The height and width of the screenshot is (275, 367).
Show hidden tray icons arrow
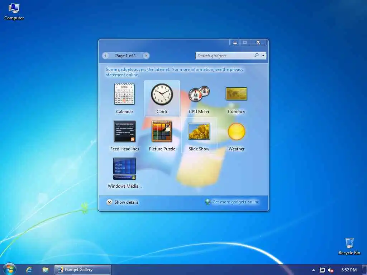click(x=313, y=270)
